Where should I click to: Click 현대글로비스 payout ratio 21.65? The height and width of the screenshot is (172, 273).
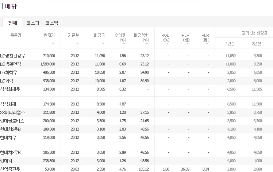point(145,121)
